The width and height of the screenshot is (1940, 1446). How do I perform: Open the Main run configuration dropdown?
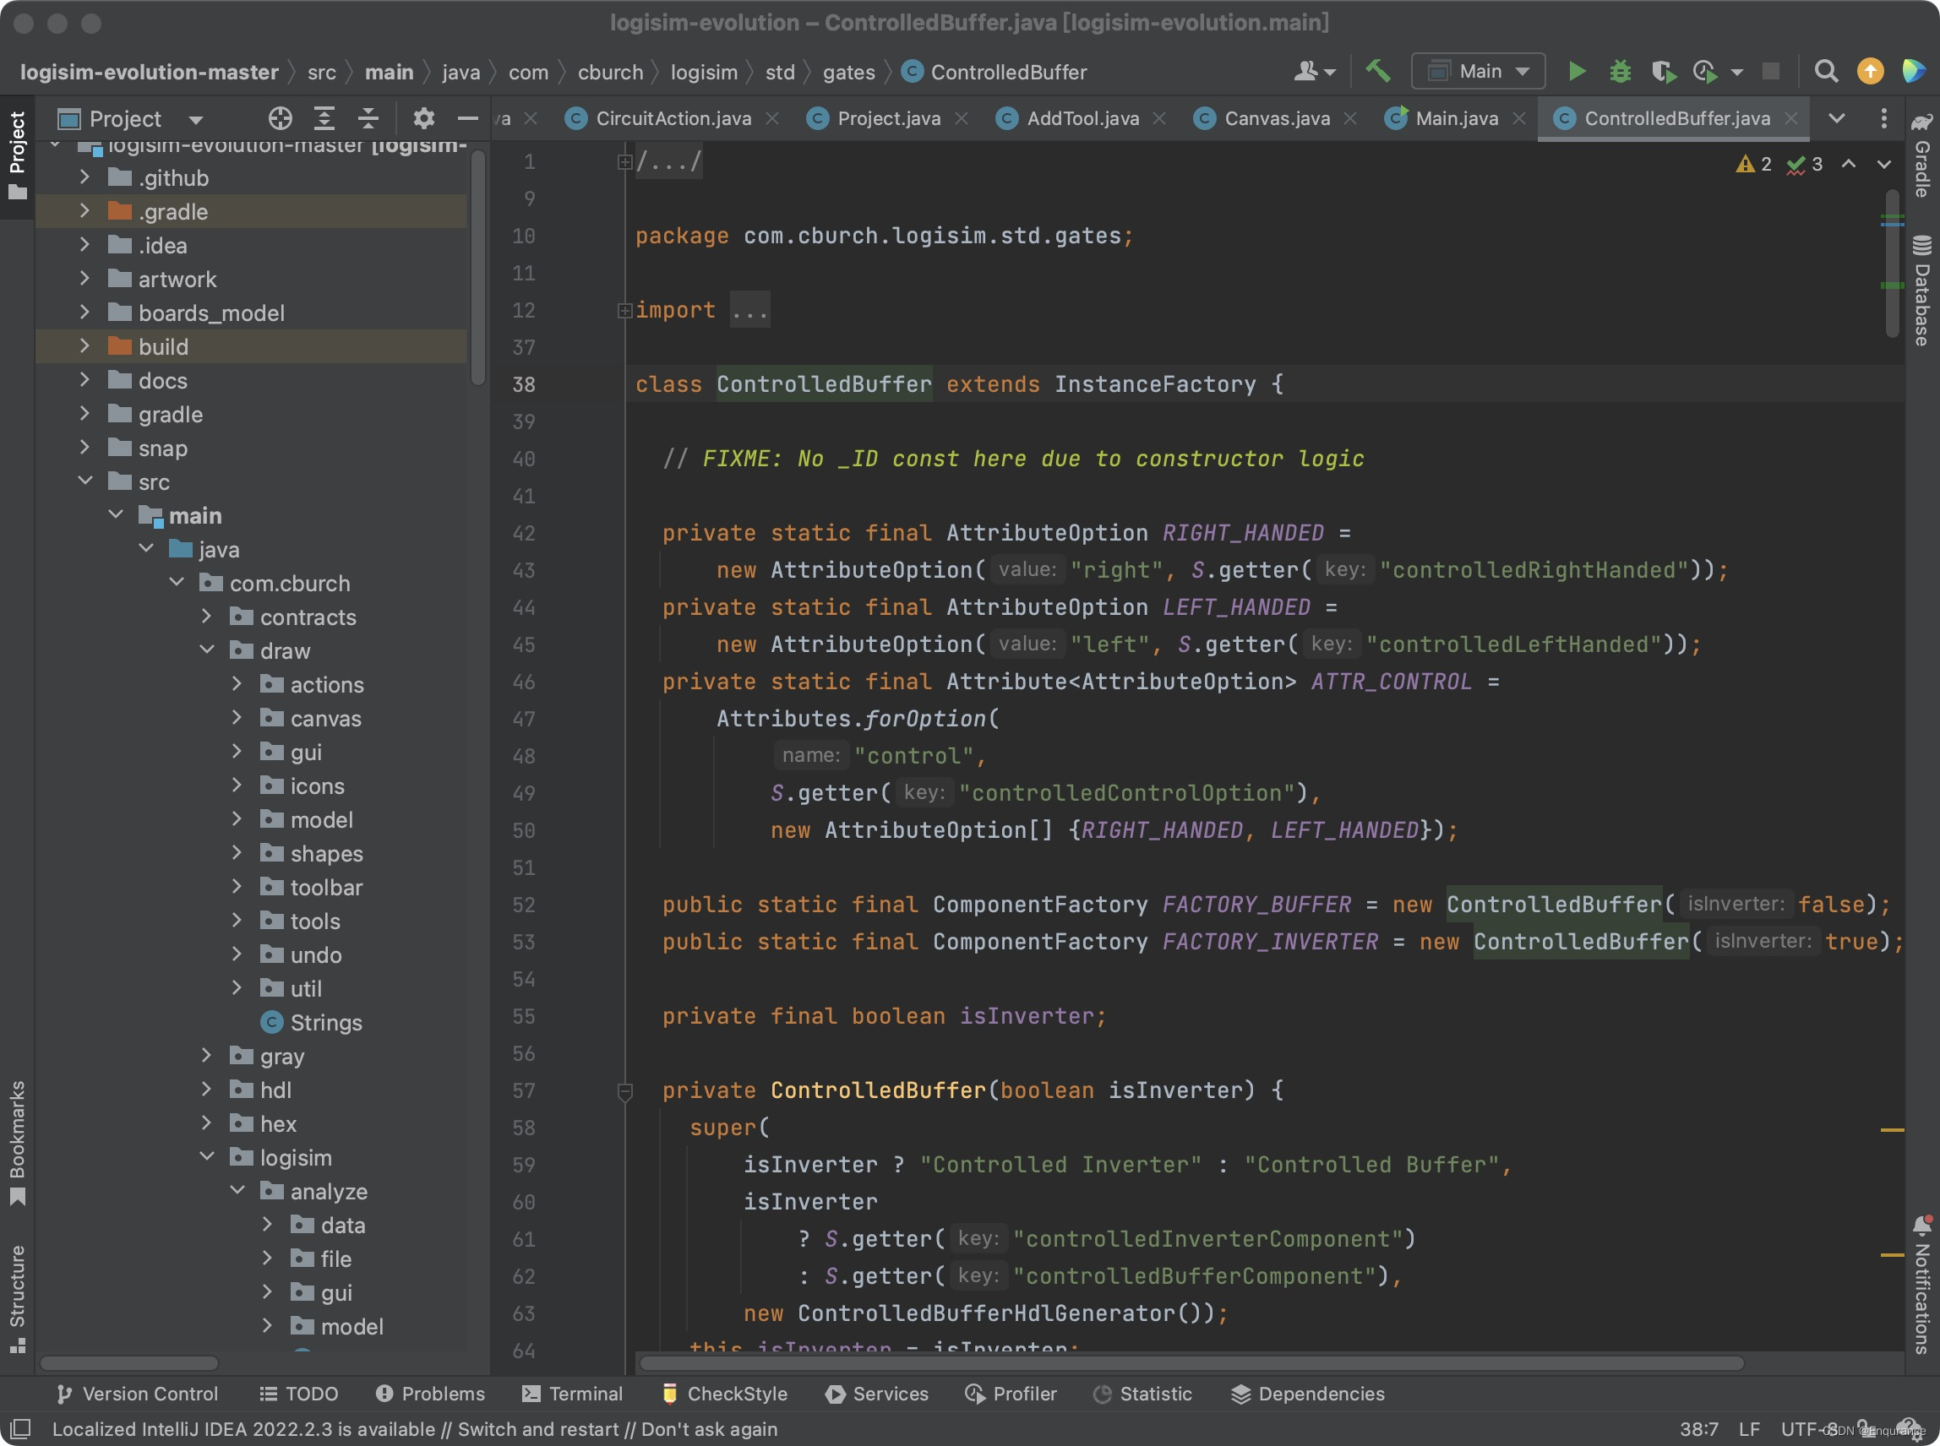click(1478, 72)
